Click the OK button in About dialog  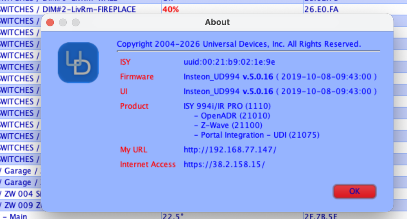354,191
